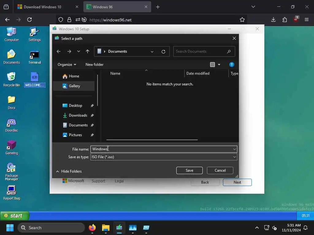Click Next in Windows 10 Setup

pyautogui.click(x=237, y=182)
